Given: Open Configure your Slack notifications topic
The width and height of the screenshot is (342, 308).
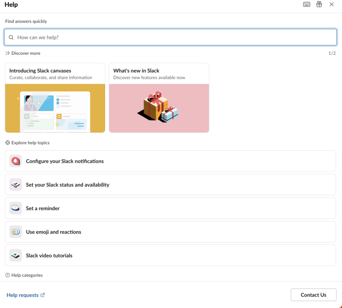Looking at the screenshot, I should 171,161.
